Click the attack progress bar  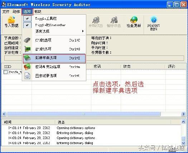(94, 58)
